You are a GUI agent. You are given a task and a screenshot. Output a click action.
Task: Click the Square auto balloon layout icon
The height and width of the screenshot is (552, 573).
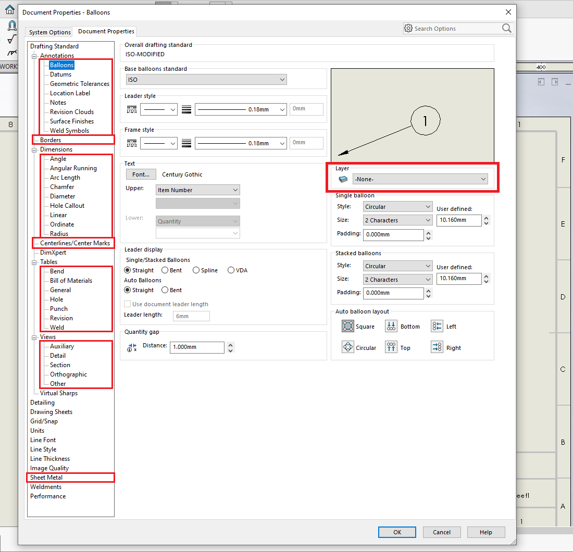(348, 327)
